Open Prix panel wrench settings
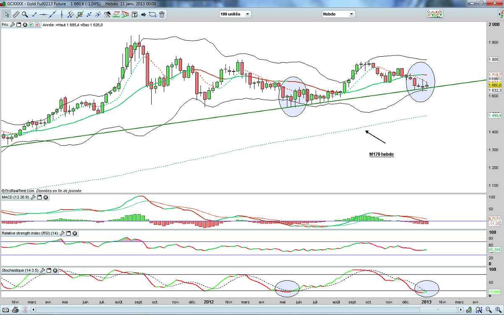 (x=13, y=25)
